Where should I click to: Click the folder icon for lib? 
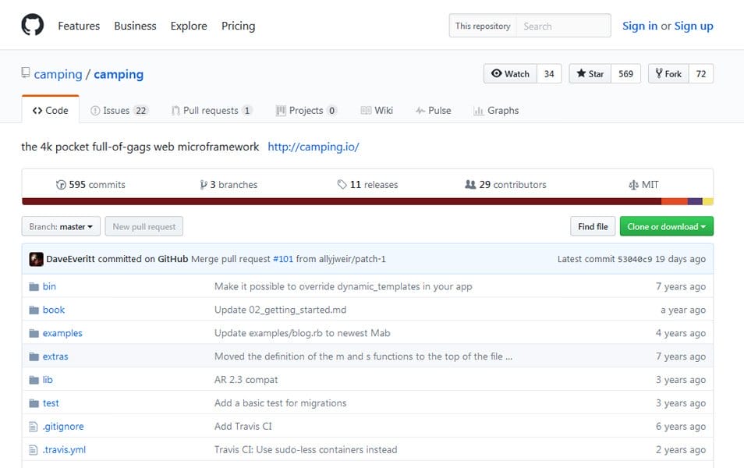34,380
